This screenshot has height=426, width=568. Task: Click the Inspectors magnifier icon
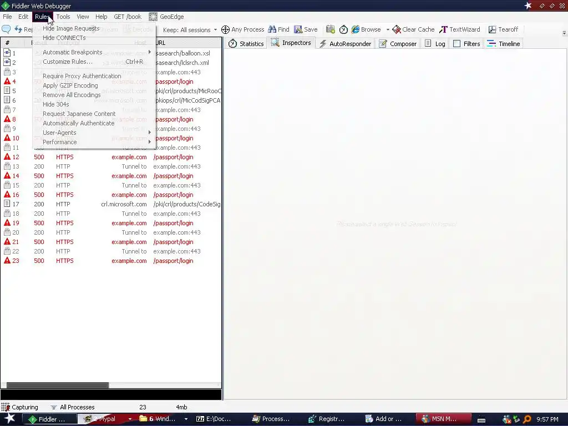(x=275, y=43)
